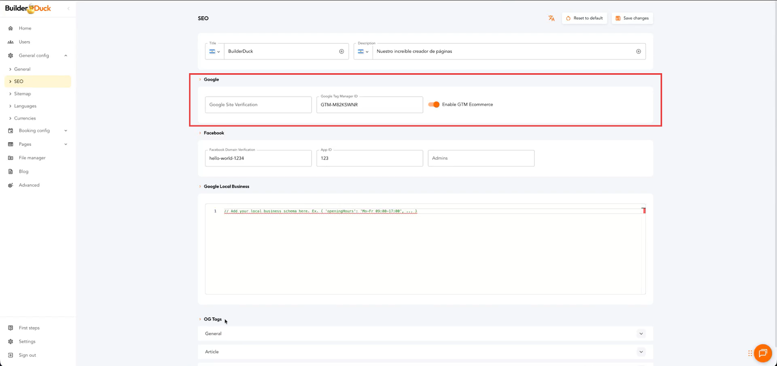Open the Title language flag dropdown

[214, 51]
